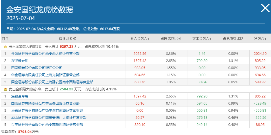Click the buy amount 66.16

pyautogui.click(x=140, y=103)
